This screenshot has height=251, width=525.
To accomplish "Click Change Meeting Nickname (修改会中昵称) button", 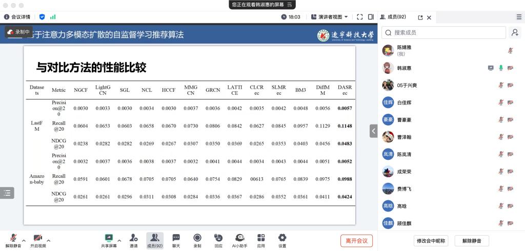I will point(431,241).
